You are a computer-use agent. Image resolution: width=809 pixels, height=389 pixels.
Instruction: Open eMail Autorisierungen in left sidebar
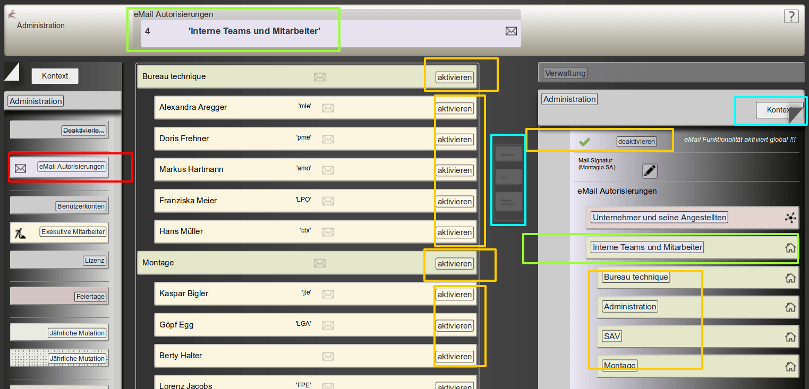72,167
